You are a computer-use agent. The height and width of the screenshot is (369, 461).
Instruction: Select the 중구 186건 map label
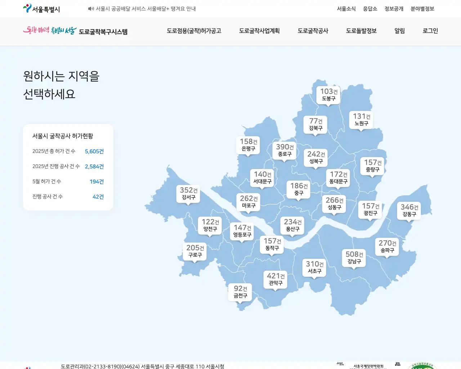pos(299,189)
